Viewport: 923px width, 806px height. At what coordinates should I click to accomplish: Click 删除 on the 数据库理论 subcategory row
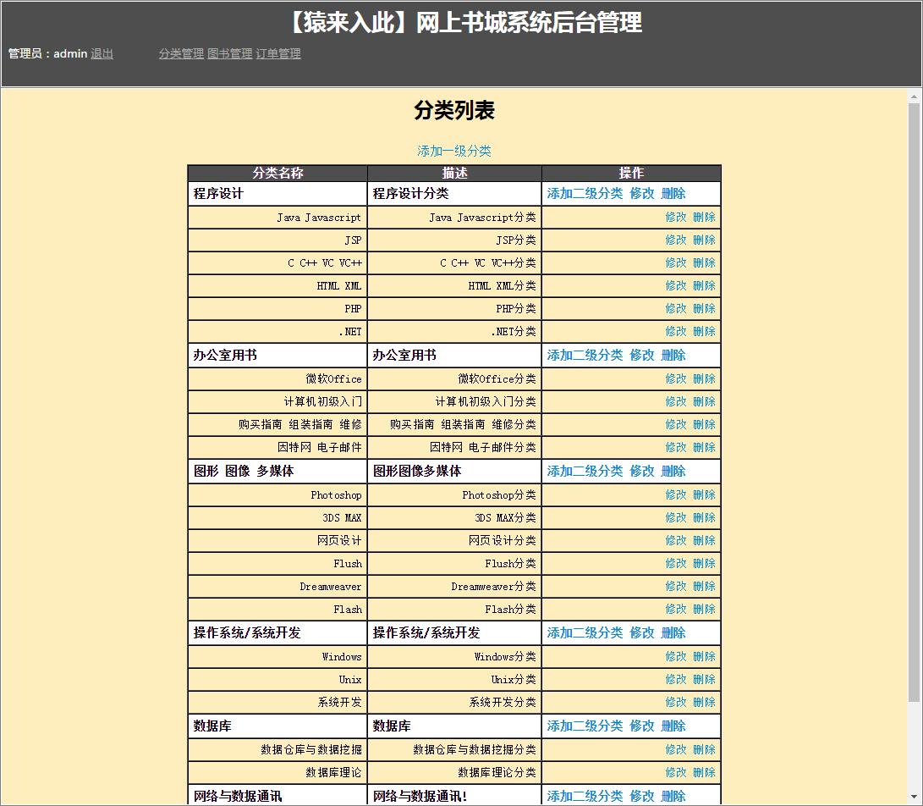[x=703, y=771]
